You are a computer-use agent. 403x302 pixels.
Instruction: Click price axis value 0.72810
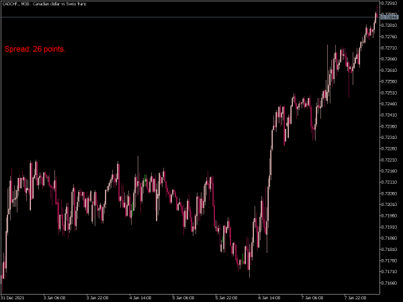[389, 26]
